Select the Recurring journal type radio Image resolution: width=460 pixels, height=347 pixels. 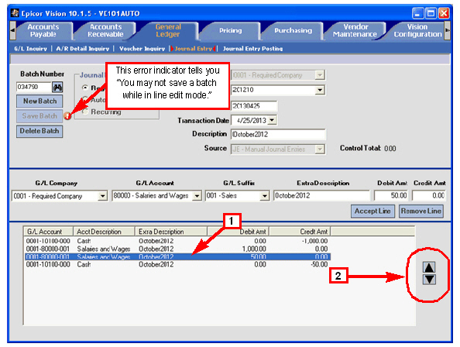click(85, 112)
